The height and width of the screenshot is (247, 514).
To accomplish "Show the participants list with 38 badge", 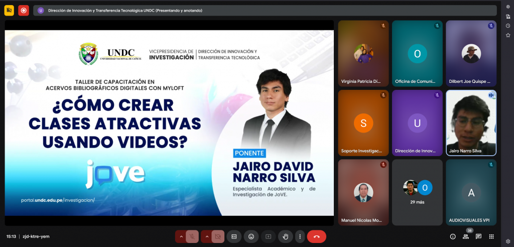I will [x=465, y=236].
